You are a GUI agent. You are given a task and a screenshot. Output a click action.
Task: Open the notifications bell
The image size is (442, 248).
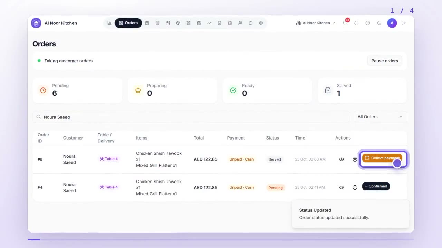click(345, 23)
